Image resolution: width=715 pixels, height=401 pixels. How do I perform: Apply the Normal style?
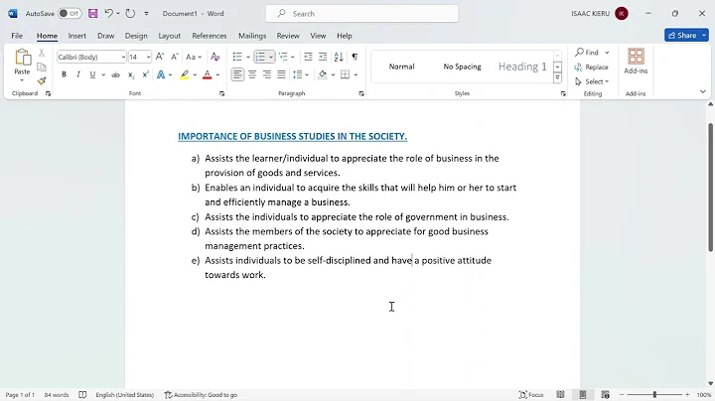click(x=402, y=67)
